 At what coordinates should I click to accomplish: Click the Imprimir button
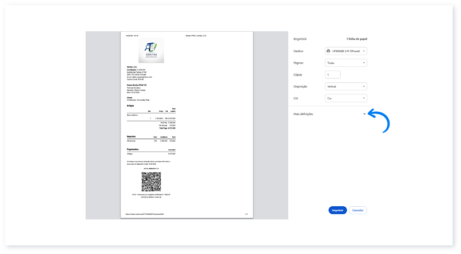[338, 210]
